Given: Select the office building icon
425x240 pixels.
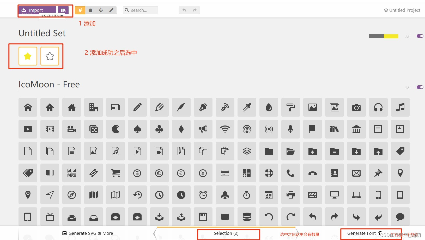Looking at the screenshot, I should click(94, 107).
